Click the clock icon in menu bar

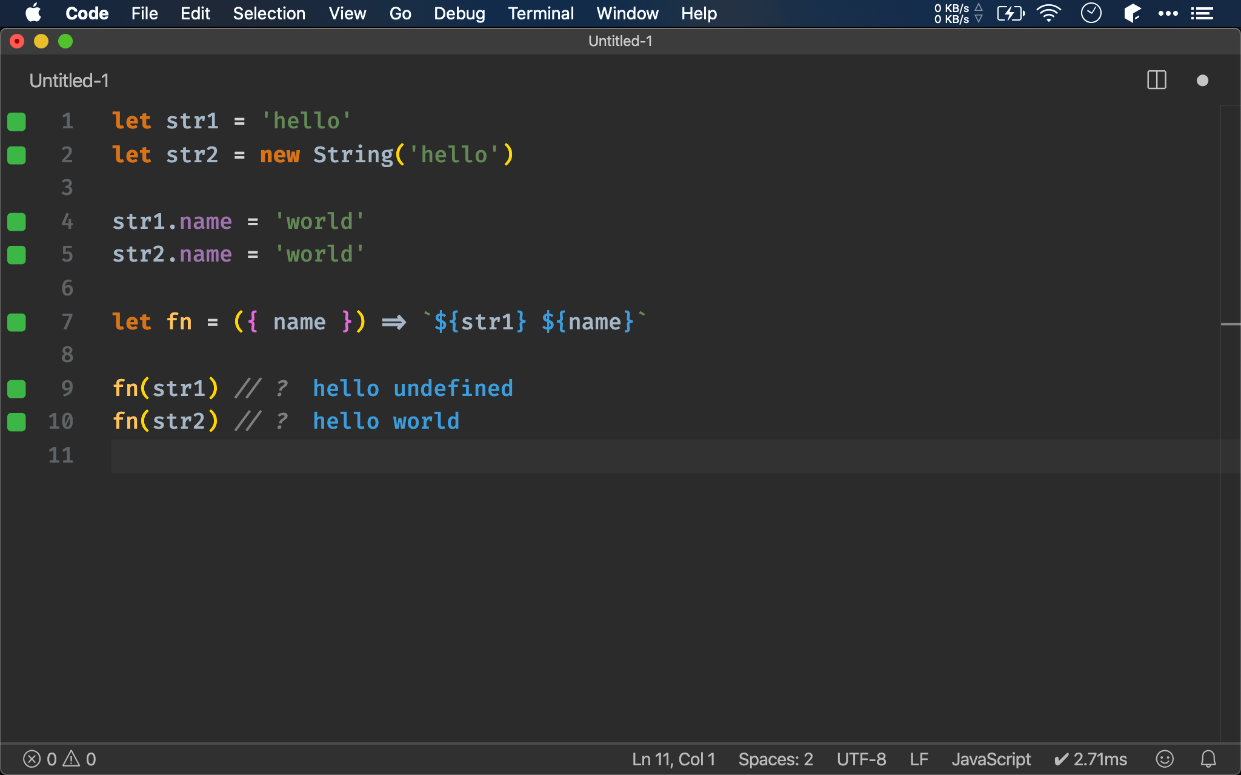1091,13
